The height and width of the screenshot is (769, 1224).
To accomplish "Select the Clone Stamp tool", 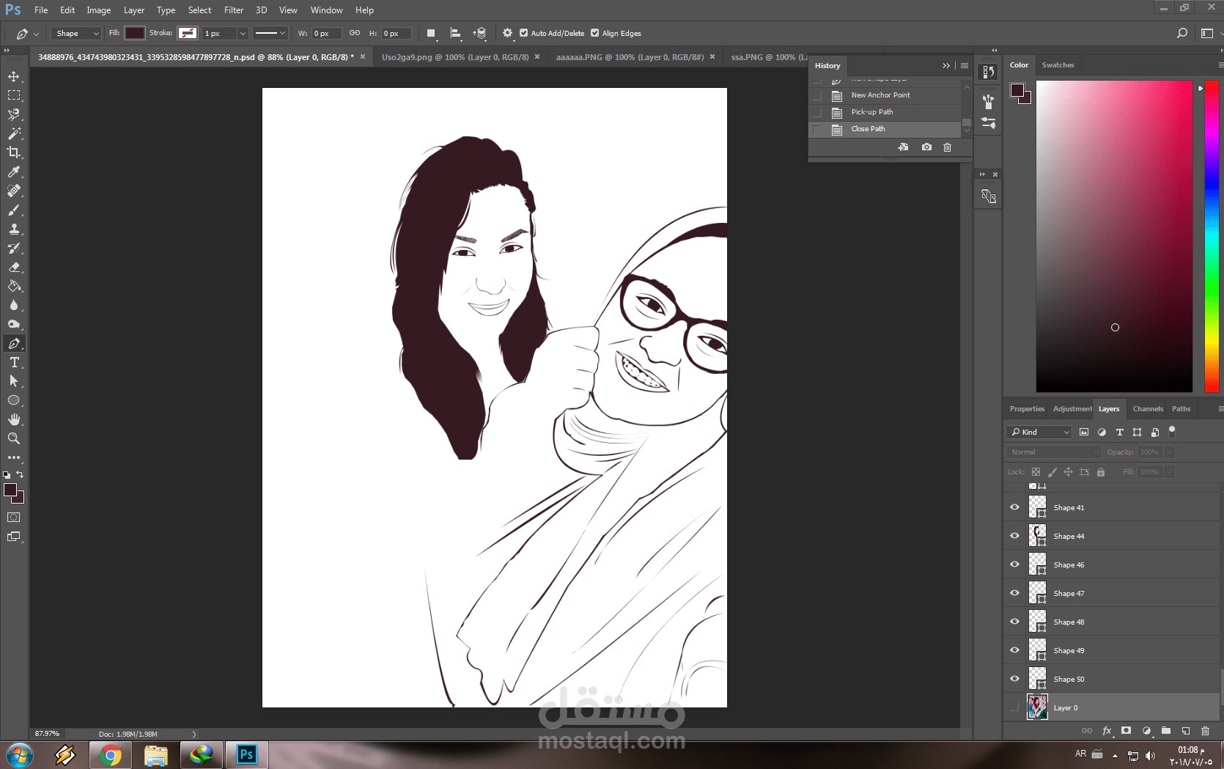I will coord(14,229).
